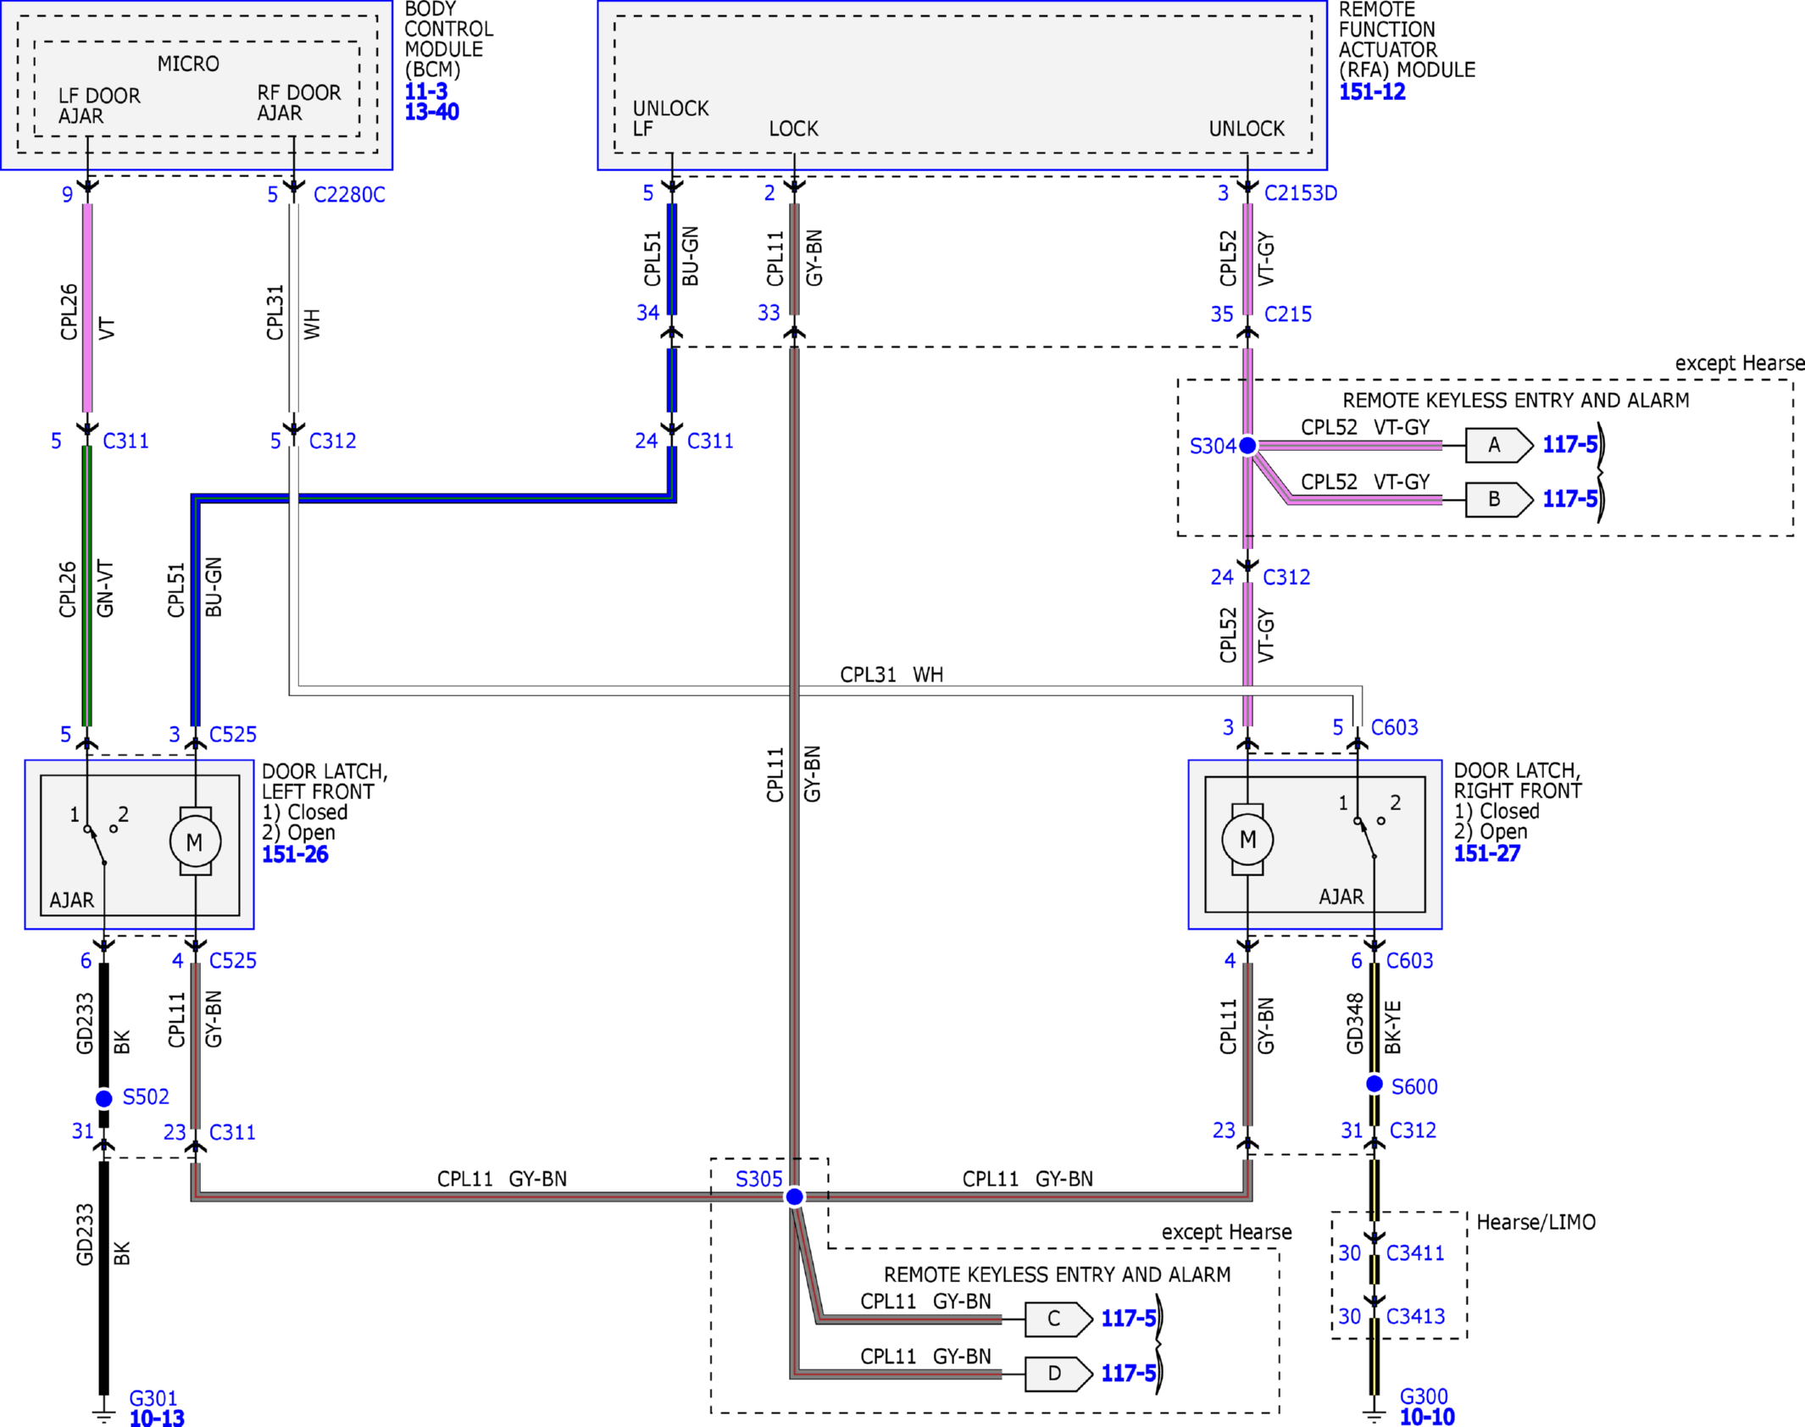Click the Hearse/LIMO label
This screenshot has height=1427, width=1805.
(x=1536, y=1222)
